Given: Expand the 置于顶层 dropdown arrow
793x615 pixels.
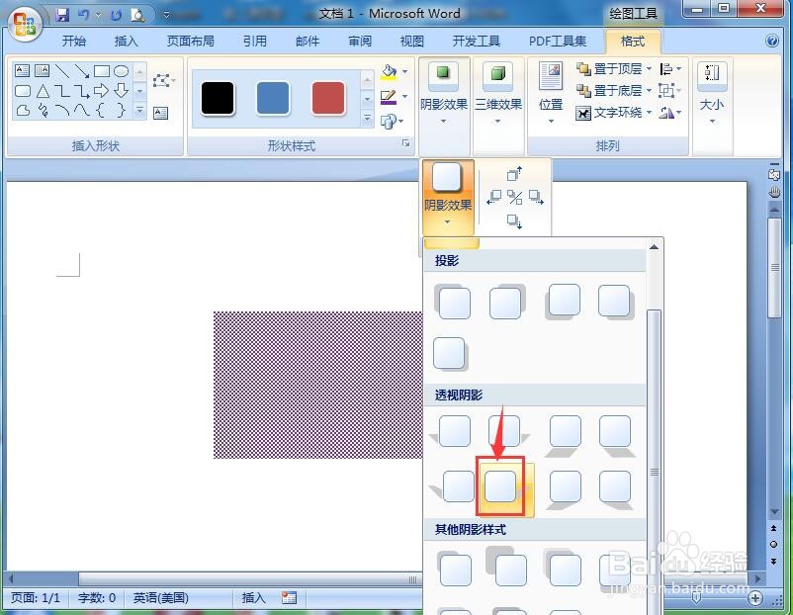Looking at the screenshot, I should pos(649,69).
